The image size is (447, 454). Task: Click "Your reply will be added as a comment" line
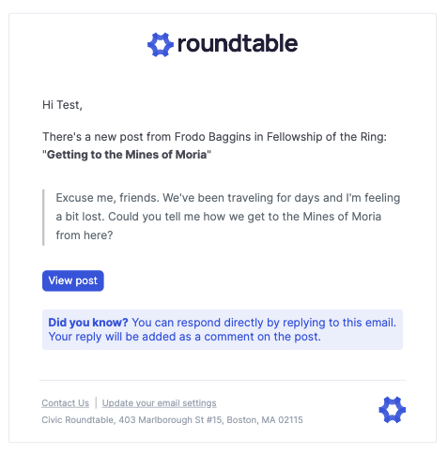pos(185,337)
